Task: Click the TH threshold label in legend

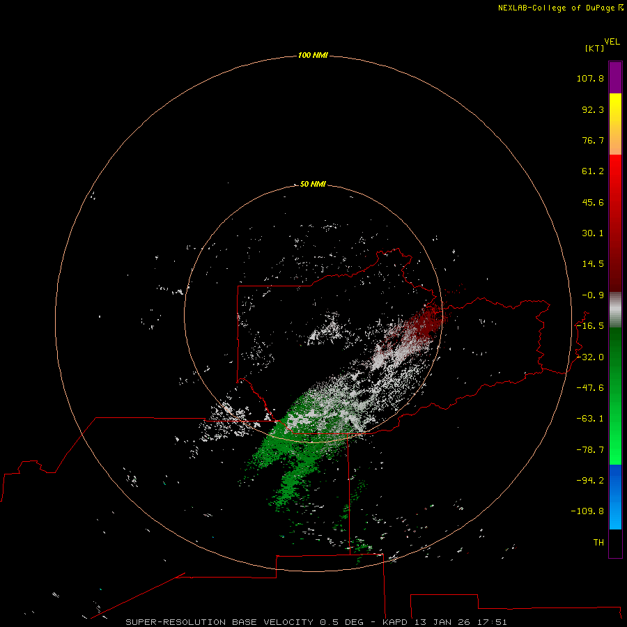Action: coord(598,543)
